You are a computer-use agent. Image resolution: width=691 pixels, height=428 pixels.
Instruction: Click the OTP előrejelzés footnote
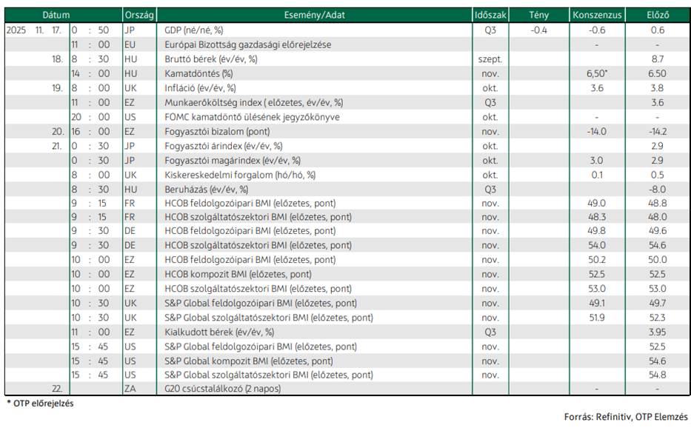click(x=40, y=404)
